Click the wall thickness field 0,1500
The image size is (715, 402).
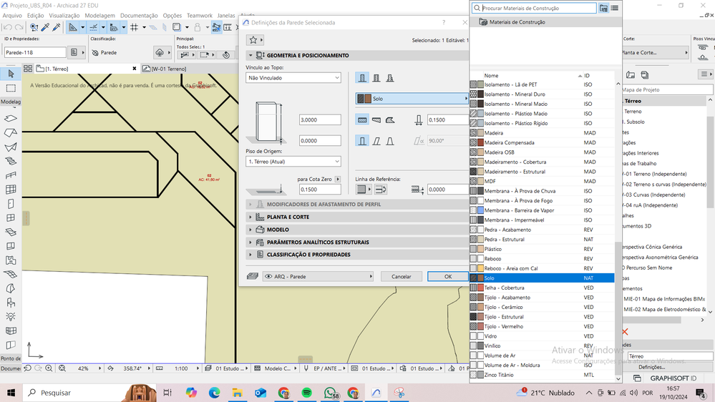[448, 120]
